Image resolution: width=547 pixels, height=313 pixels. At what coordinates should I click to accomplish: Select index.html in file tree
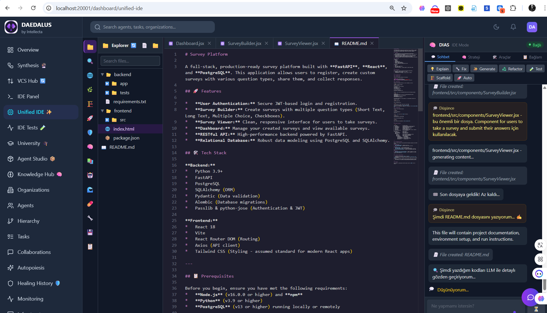coord(130,129)
